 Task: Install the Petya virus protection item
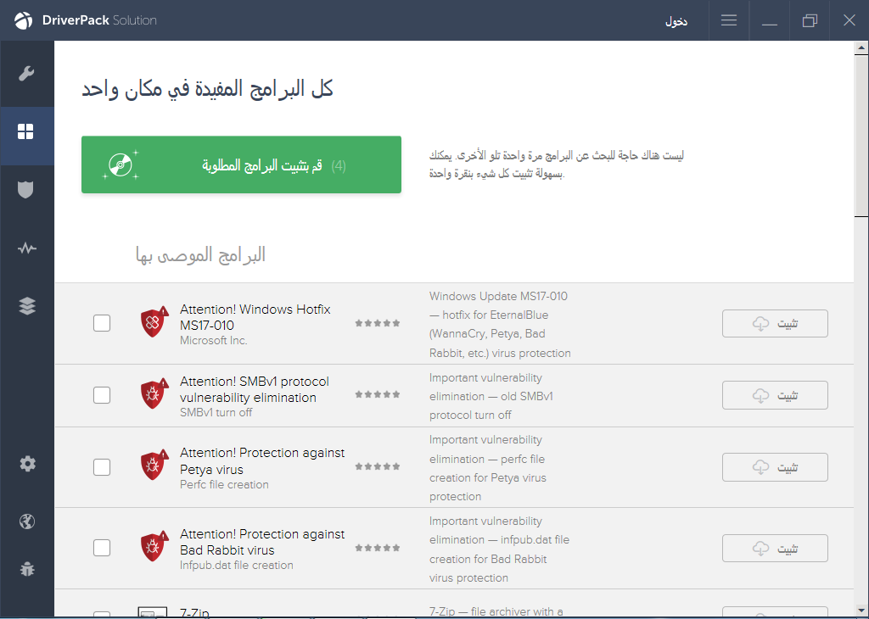point(775,467)
